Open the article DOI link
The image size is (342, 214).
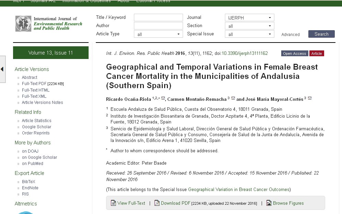pos(244,53)
